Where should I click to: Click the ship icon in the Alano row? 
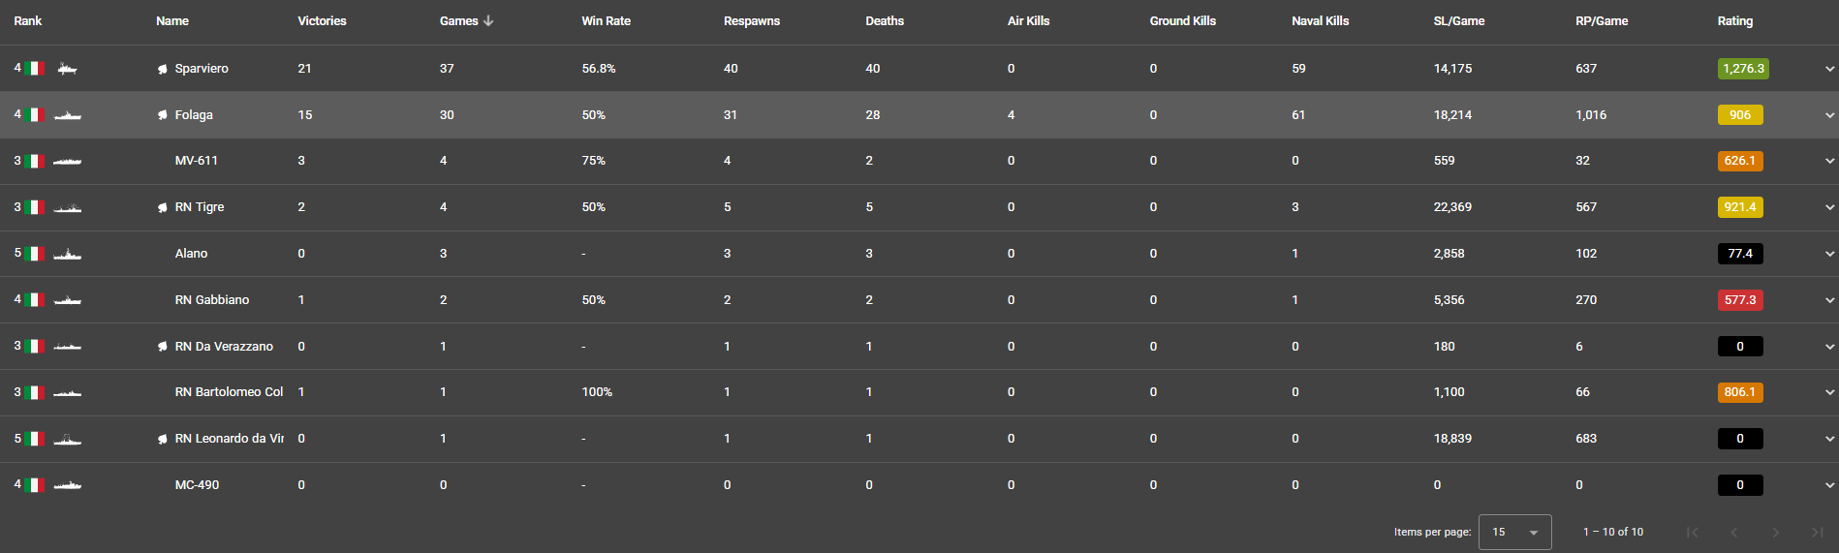[x=67, y=254]
